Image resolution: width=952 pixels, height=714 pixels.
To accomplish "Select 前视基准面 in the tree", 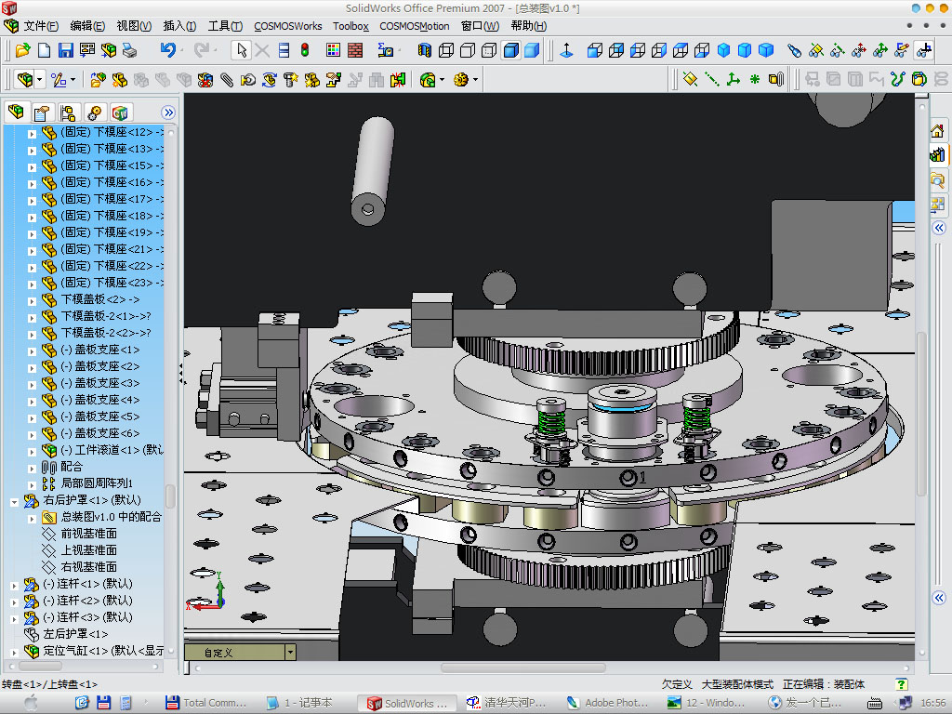I will (x=88, y=534).
